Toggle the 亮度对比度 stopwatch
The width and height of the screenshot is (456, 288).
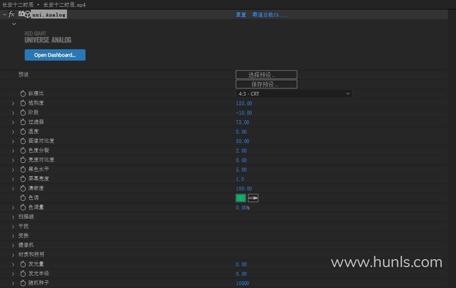click(x=23, y=160)
